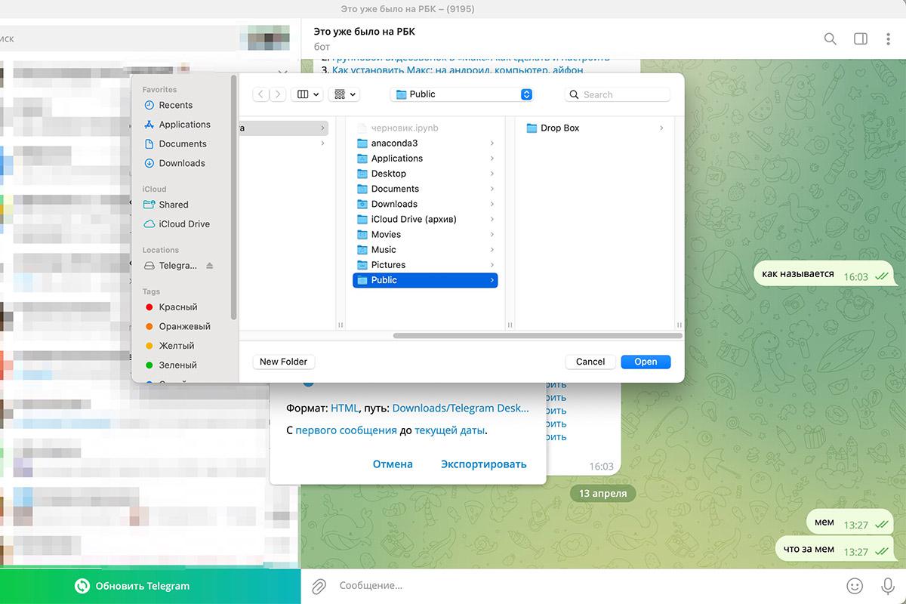This screenshot has height=604, width=906.
Task: Select the Pictures folder
Action: click(425, 265)
